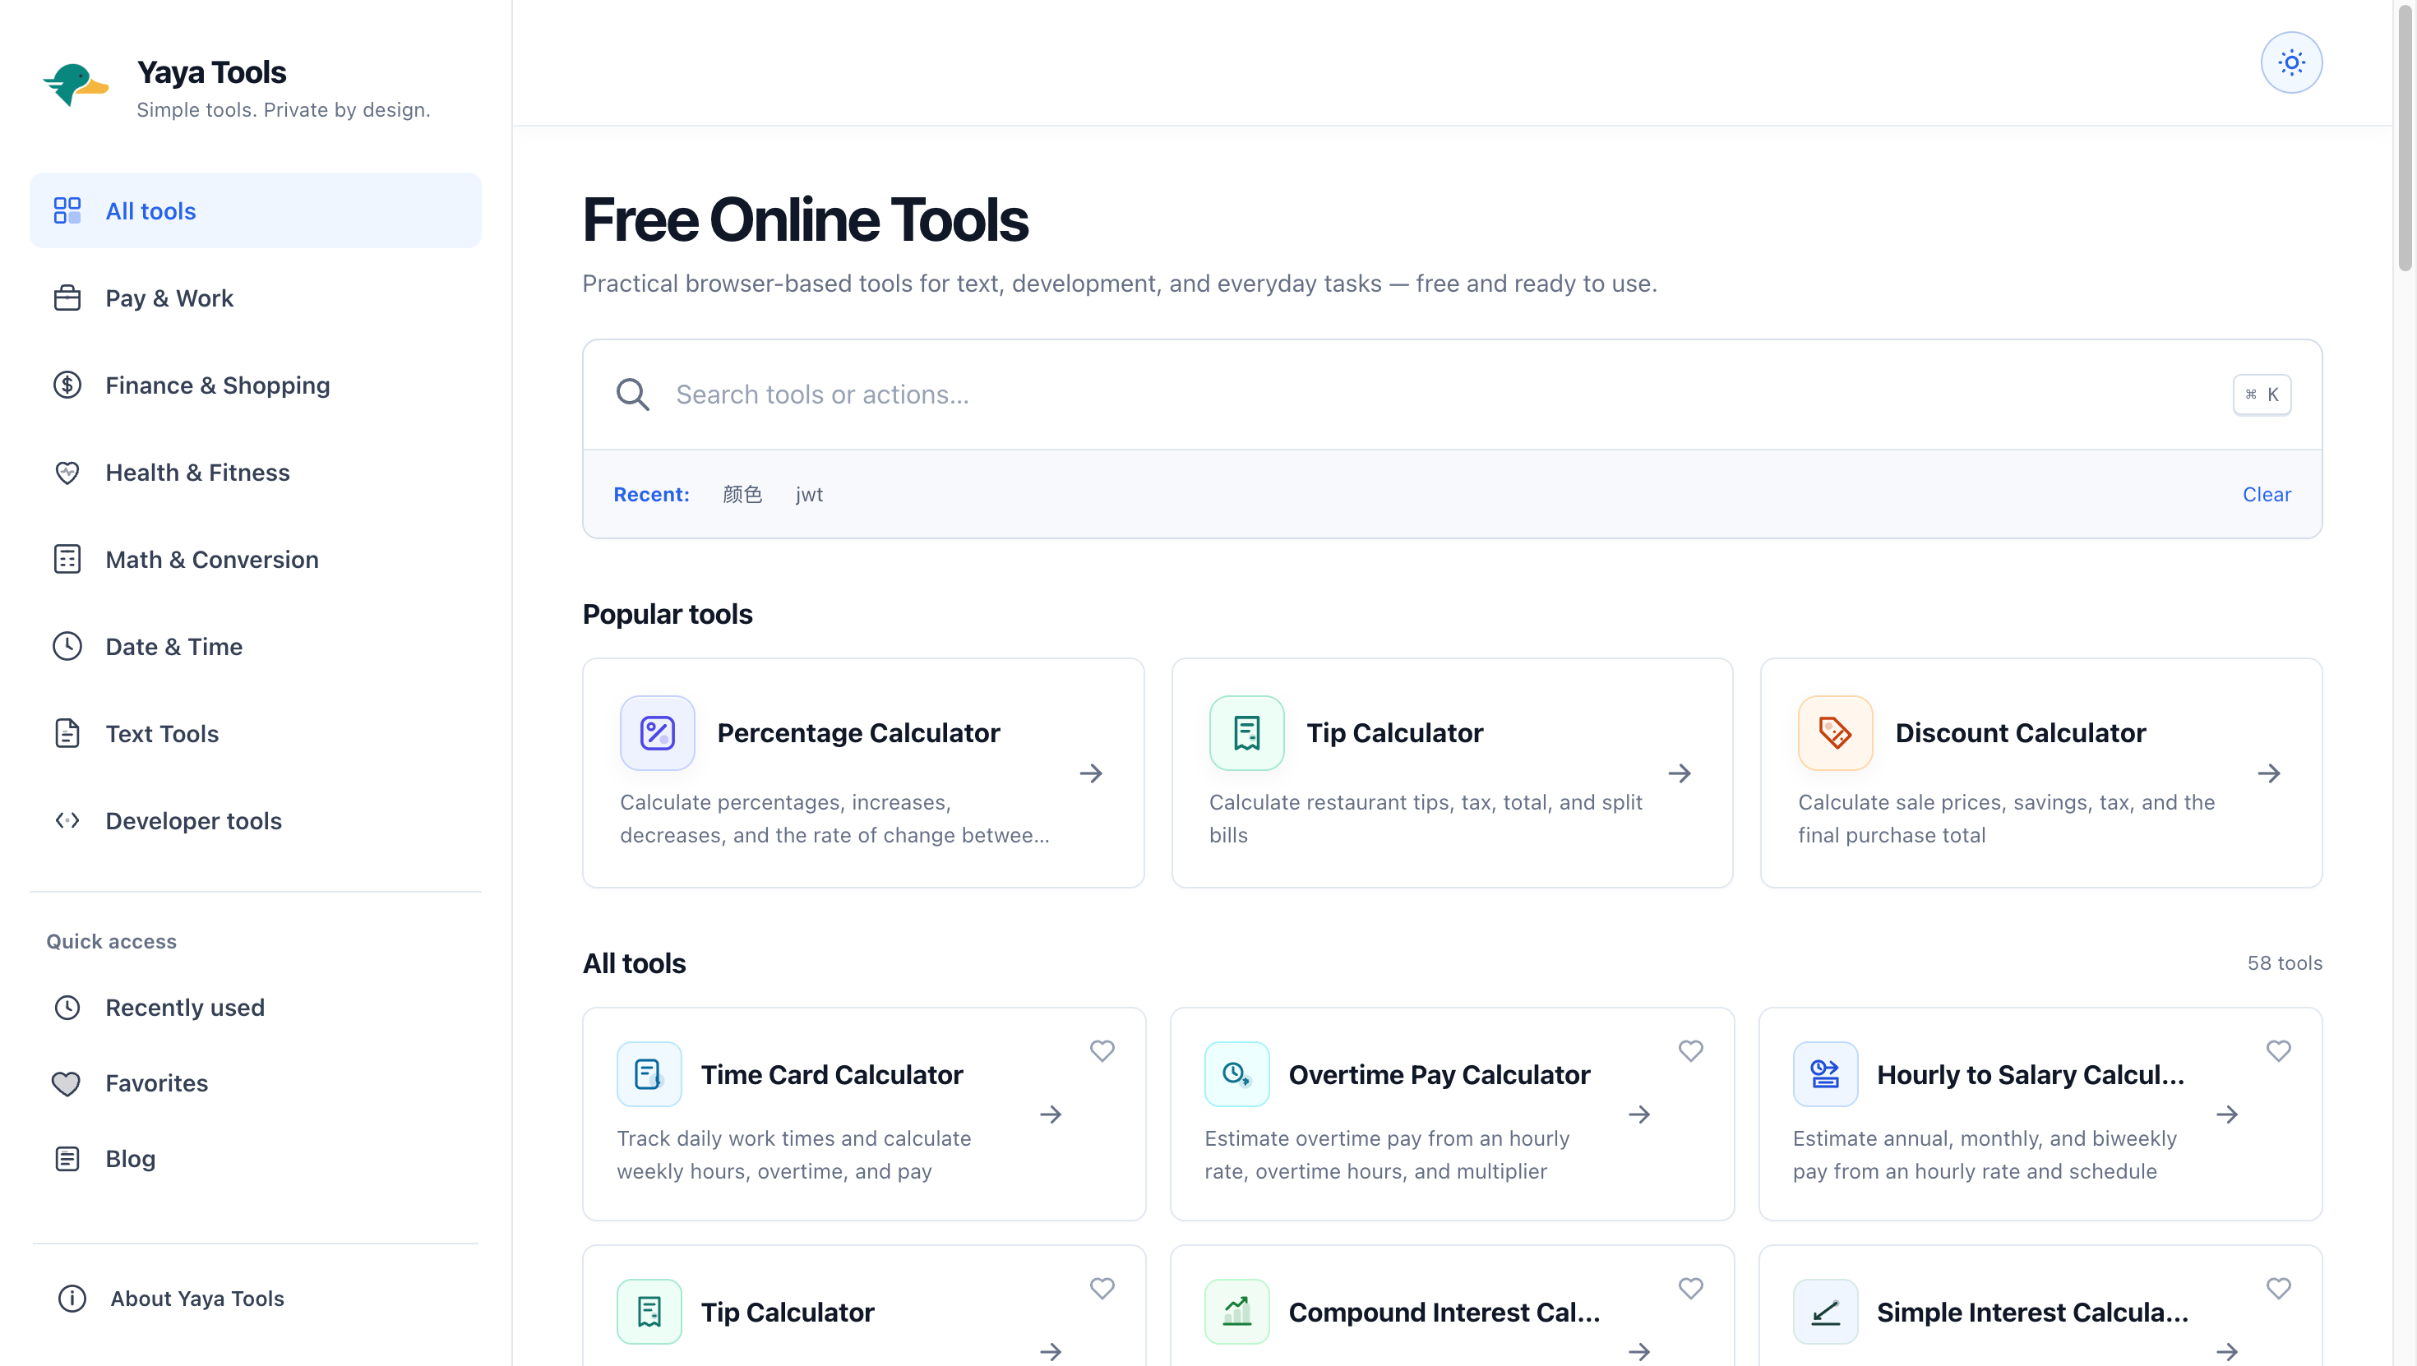
Task: Click the arrow on popular Tip Calculator card
Action: pyautogui.click(x=1680, y=773)
